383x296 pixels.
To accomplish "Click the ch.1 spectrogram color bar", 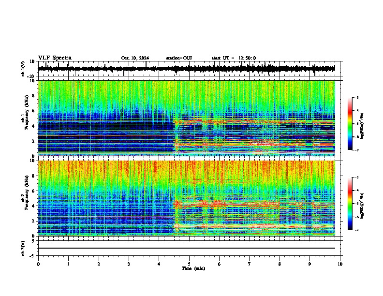I will point(350,124).
